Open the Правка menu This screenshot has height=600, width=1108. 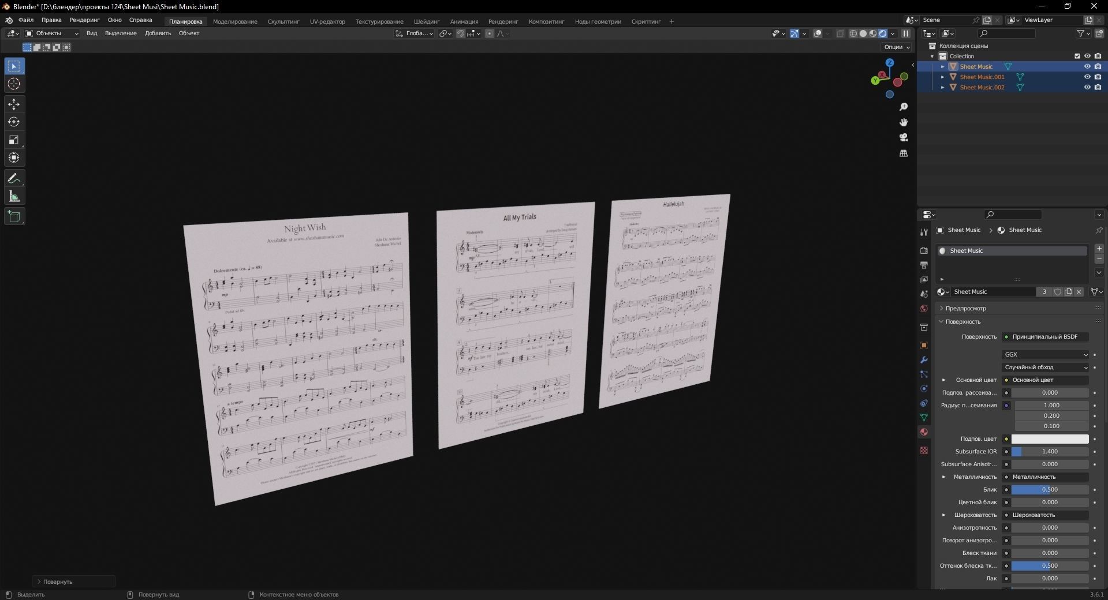51,20
